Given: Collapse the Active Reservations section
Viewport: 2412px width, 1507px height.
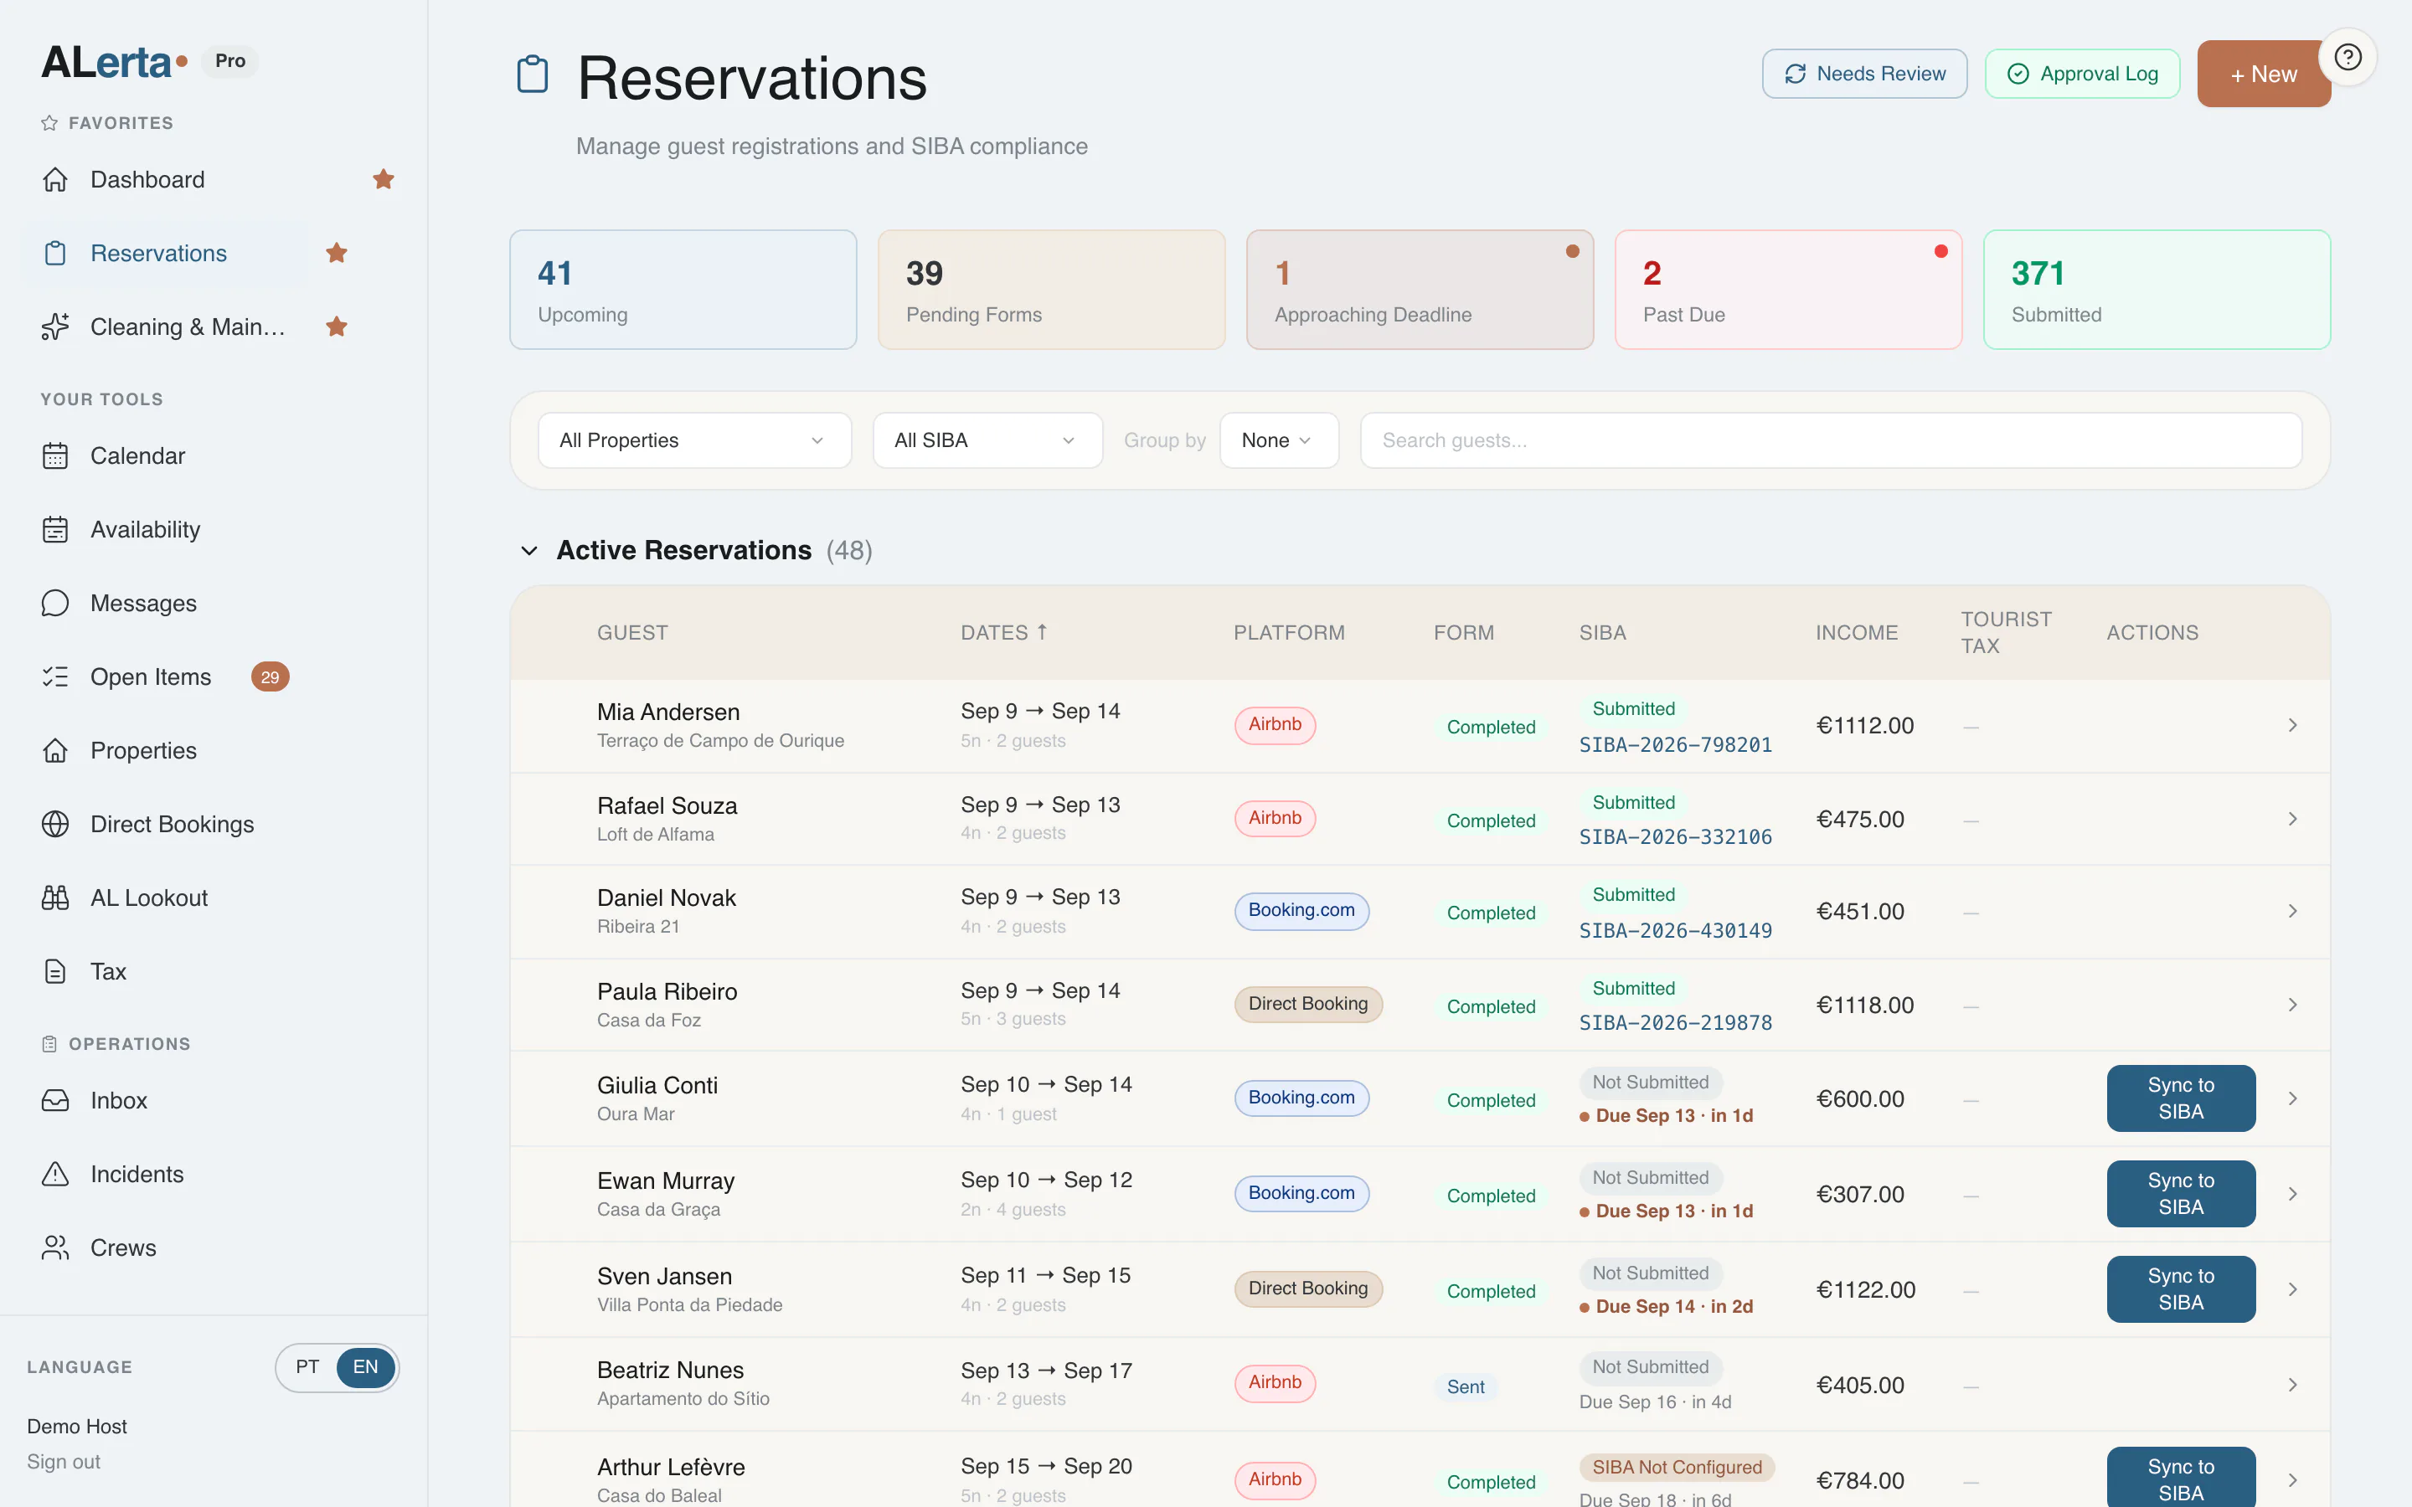Looking at the screenshot, I should click(529, 550).
